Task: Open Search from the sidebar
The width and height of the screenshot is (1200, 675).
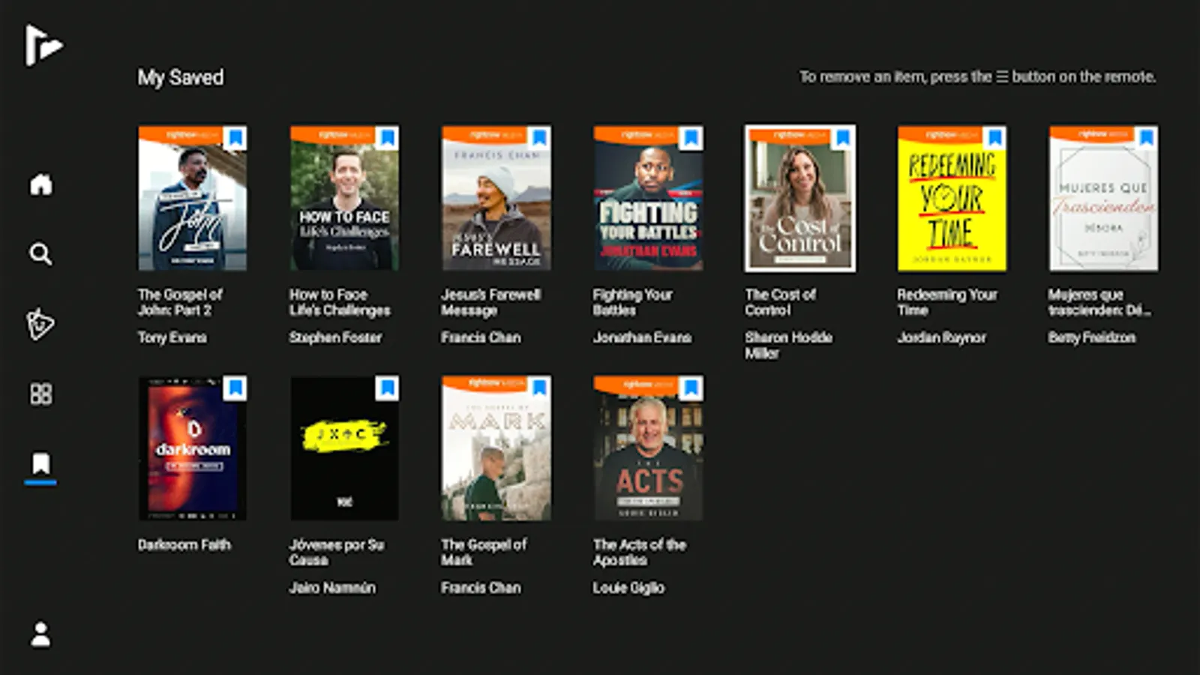Action: [41, 254]
